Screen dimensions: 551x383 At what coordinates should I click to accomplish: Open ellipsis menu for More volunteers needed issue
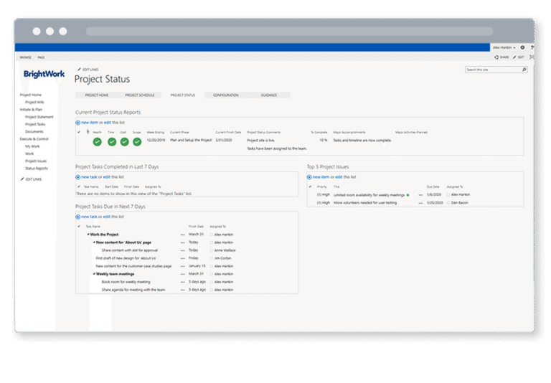[x=420, y=203]
